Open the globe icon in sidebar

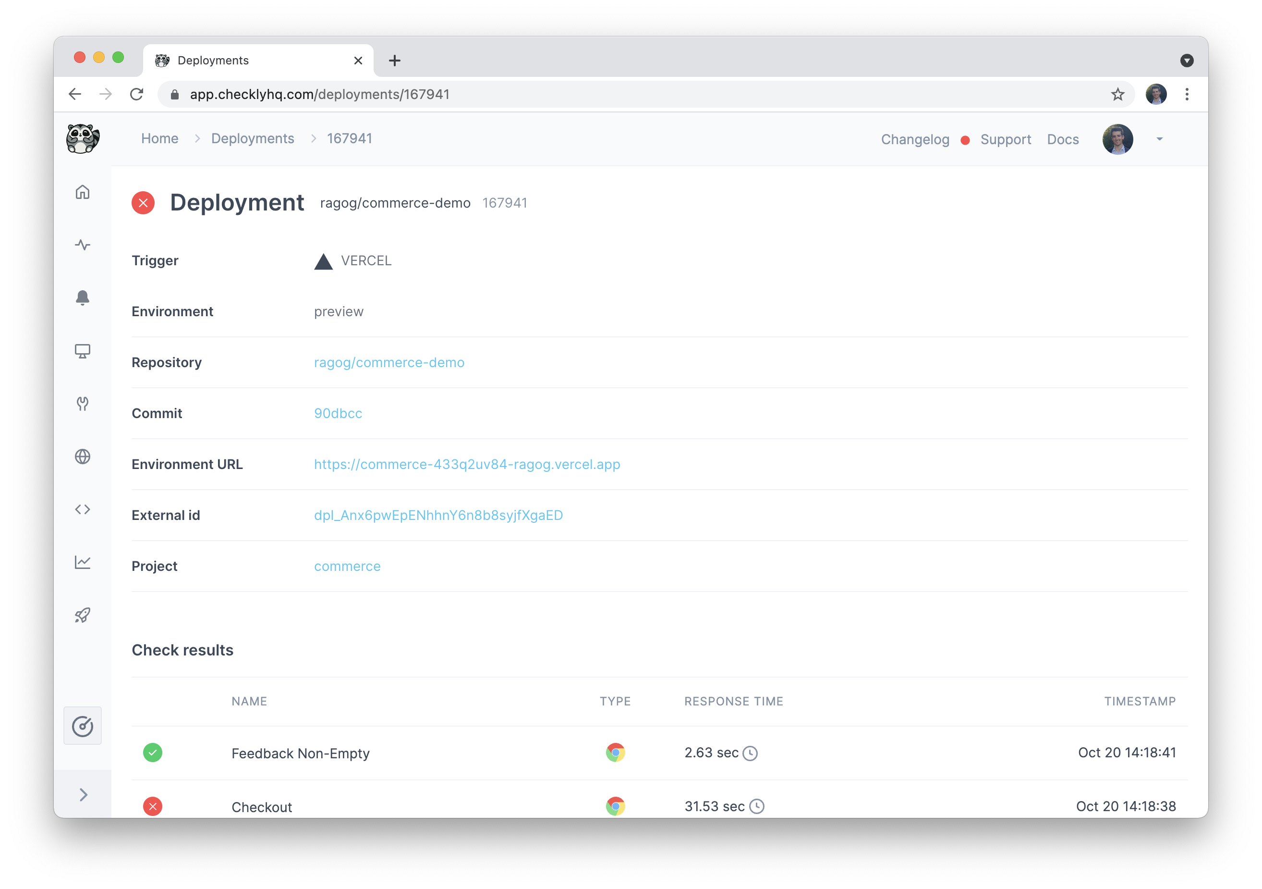[83, 457]
